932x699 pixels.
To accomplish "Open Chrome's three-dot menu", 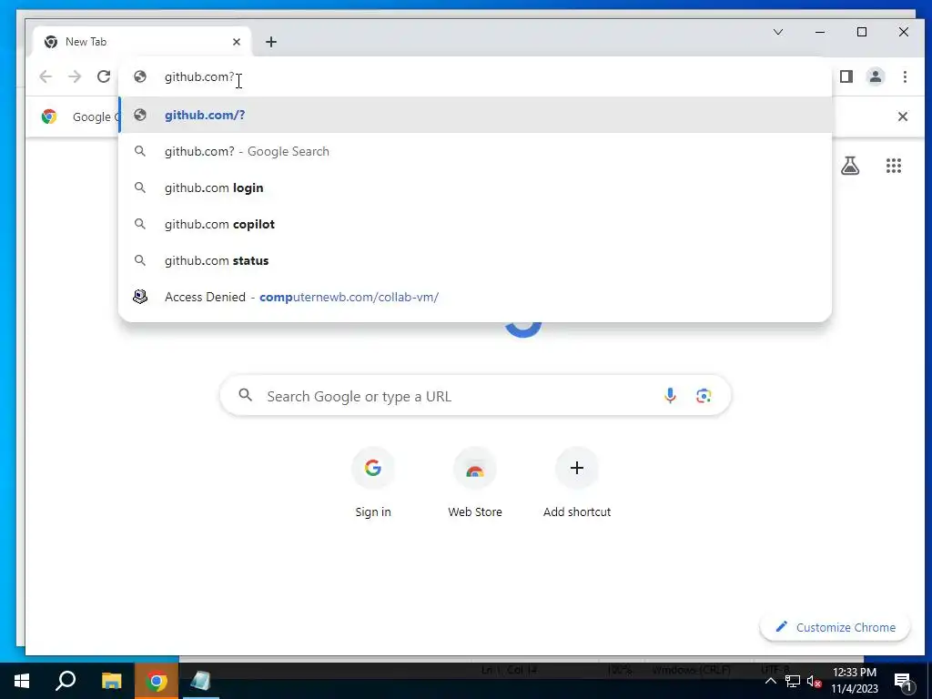I will tap(905, 76).
